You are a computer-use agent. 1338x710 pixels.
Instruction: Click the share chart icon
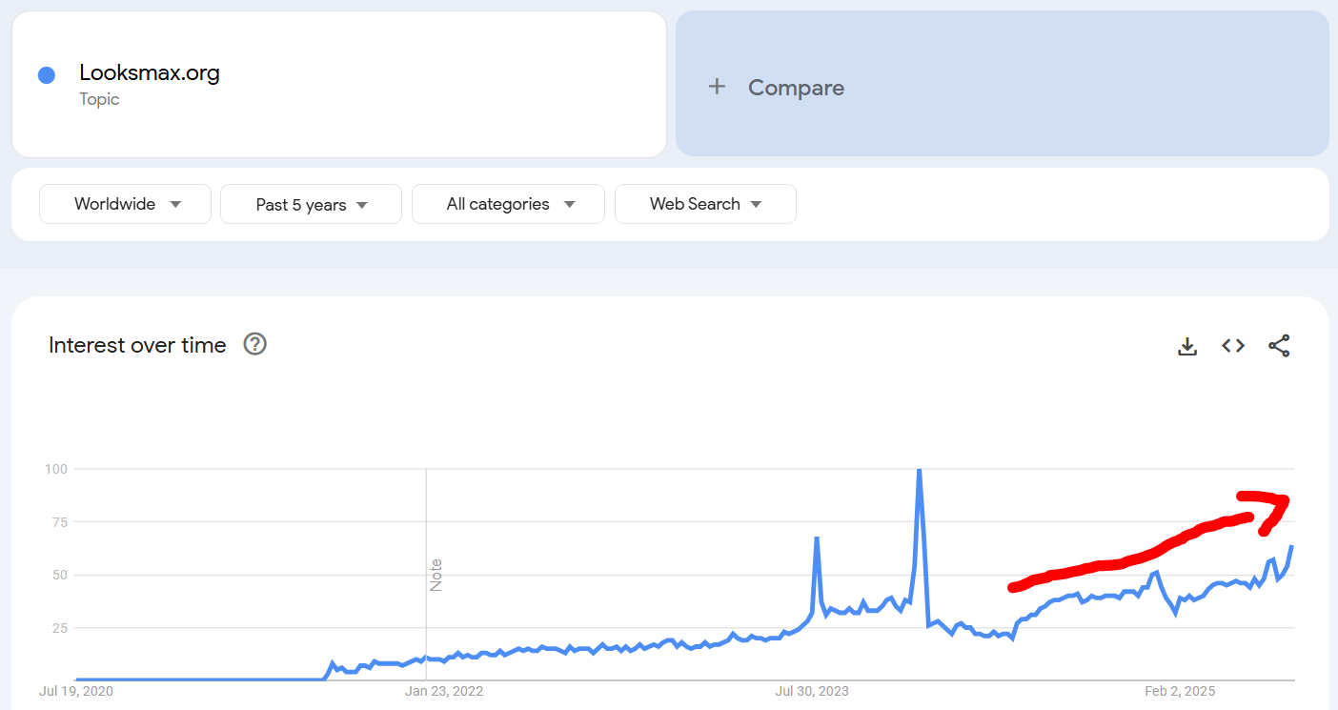[1279, 346]
